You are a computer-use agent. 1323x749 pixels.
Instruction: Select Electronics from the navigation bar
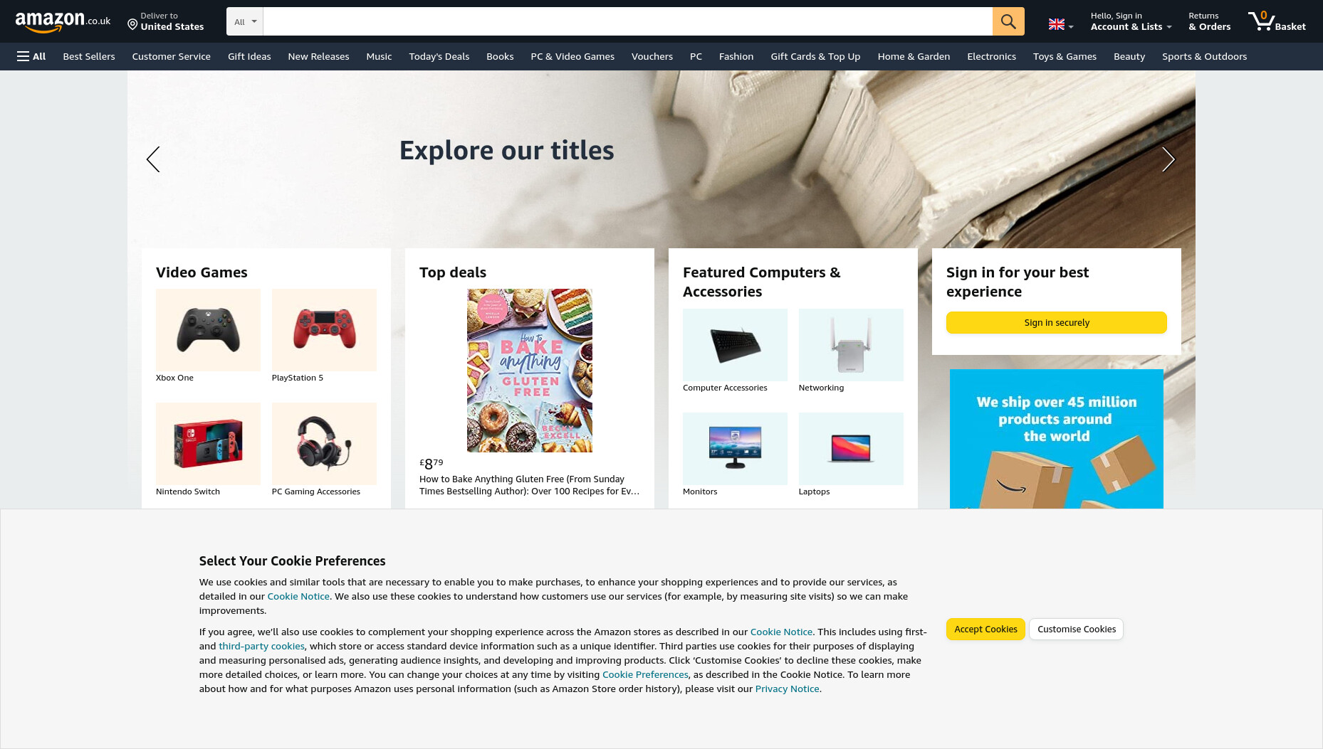991,56
